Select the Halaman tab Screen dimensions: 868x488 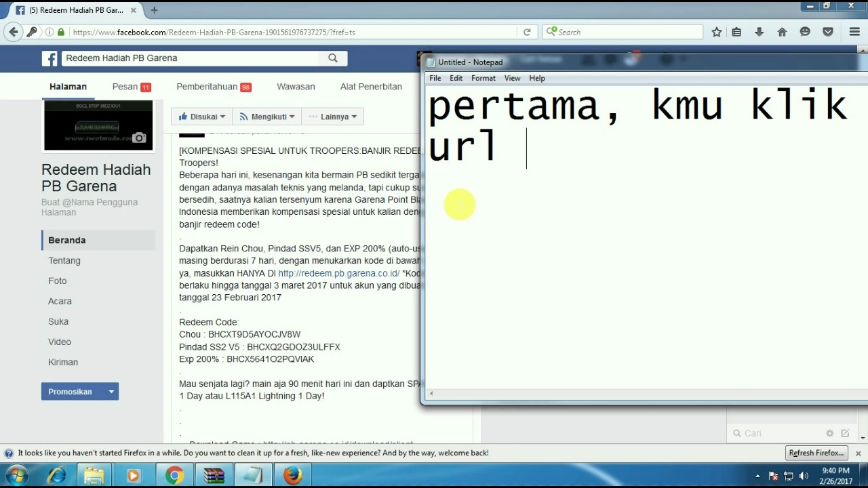pyautogui.click(x=68, y=87)
